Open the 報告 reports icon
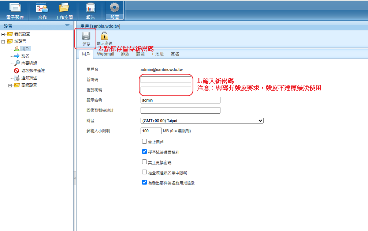 pos(90,8)
